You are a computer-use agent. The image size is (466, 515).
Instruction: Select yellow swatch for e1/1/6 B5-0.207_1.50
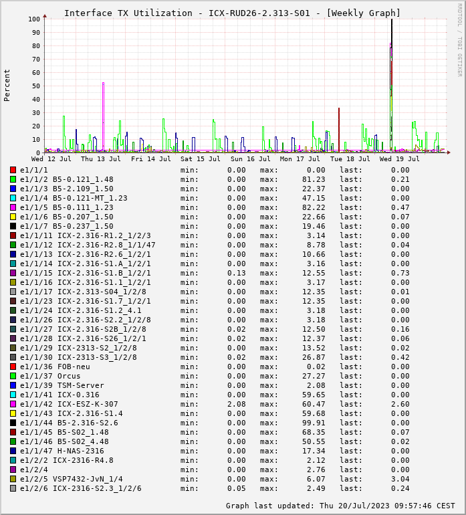pos(13,217)
